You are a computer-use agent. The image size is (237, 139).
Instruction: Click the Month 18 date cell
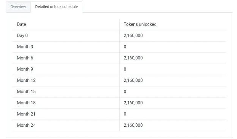point(26,103)
